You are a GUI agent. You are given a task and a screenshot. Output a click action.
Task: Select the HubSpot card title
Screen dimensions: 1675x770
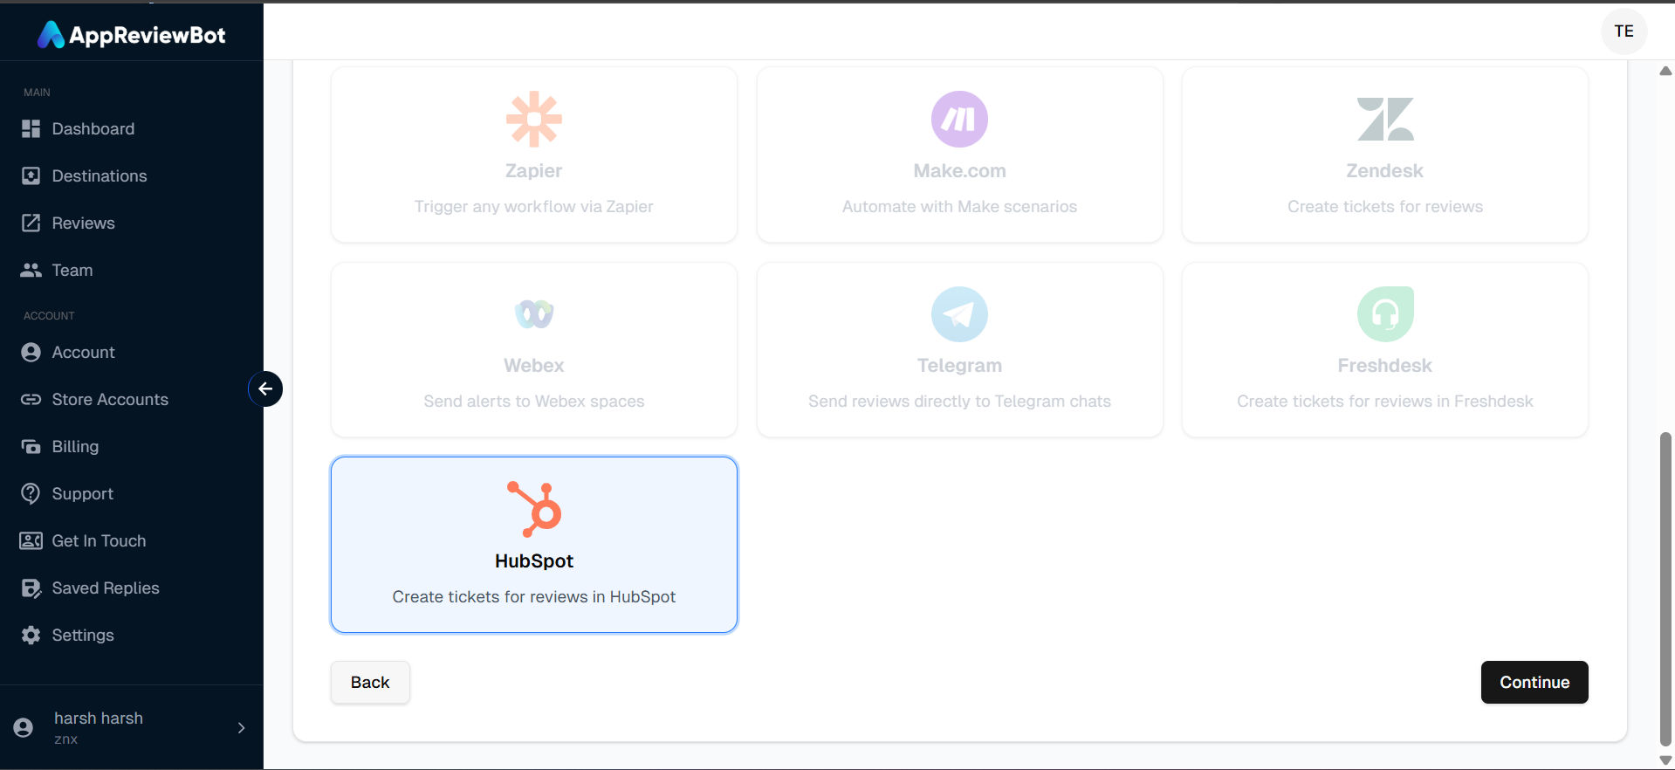(533, 561)
